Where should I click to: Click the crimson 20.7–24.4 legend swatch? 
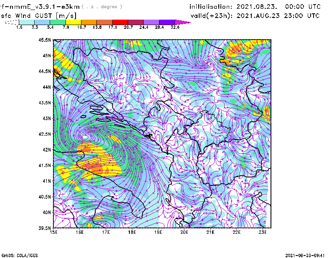(x=136, y=22)
